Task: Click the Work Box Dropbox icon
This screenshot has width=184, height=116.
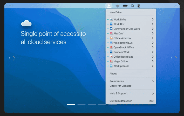Action: [111, 24]
